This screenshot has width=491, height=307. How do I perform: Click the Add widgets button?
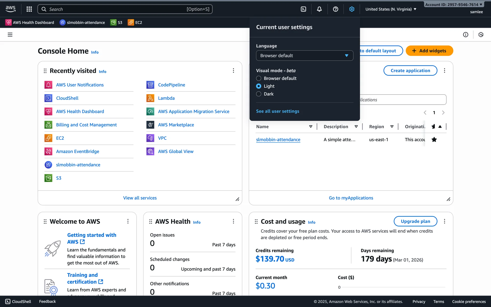[x=429, y=51]
